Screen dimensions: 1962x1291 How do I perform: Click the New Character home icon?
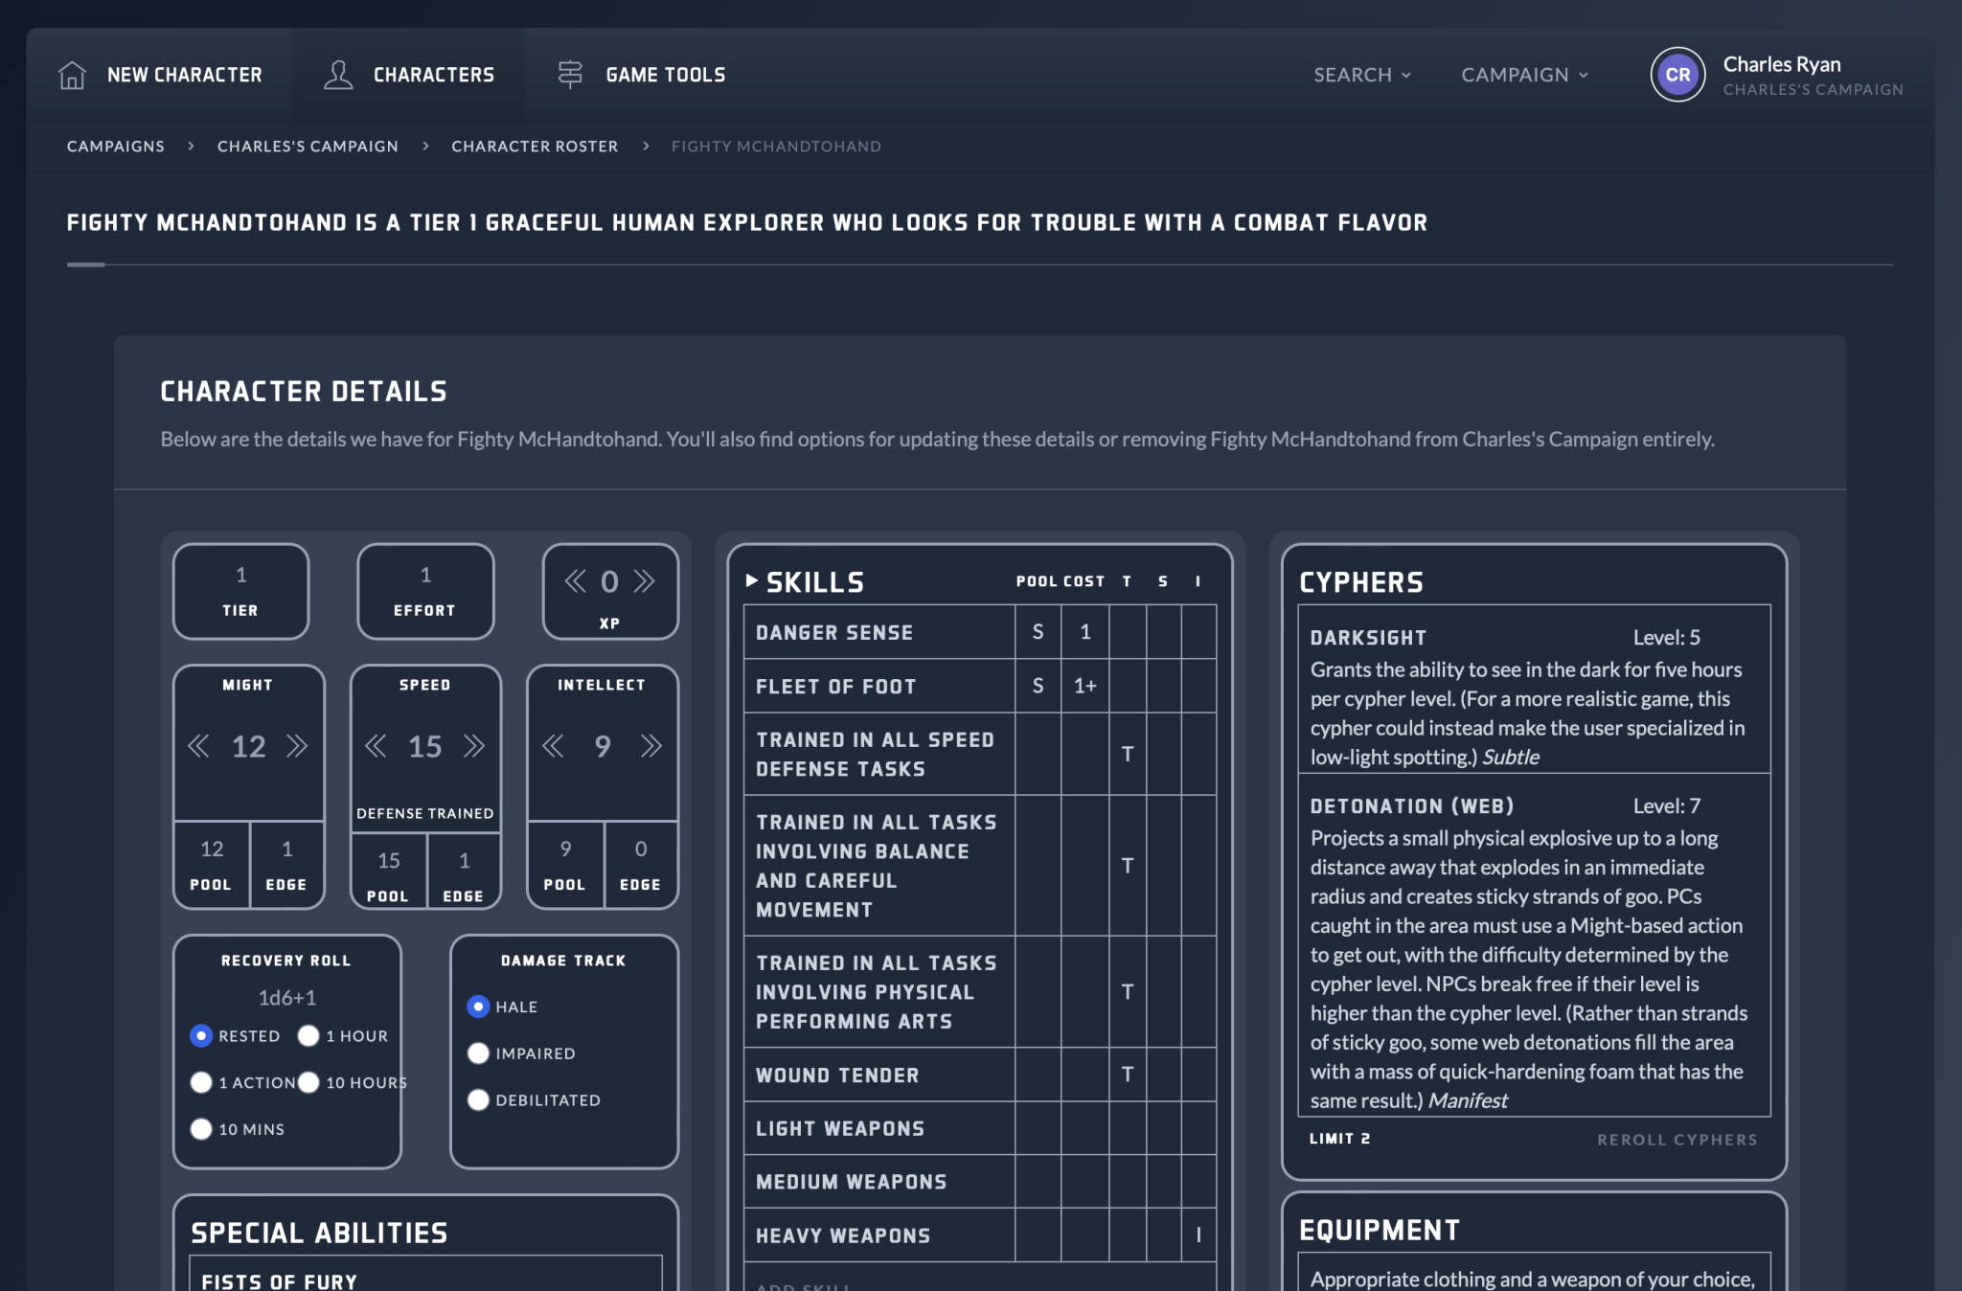(x=72, y=74)
